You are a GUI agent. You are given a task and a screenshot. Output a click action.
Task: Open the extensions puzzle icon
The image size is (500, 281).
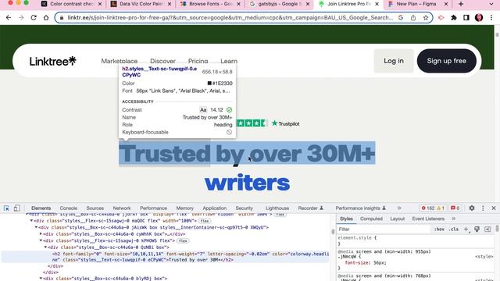454,17
